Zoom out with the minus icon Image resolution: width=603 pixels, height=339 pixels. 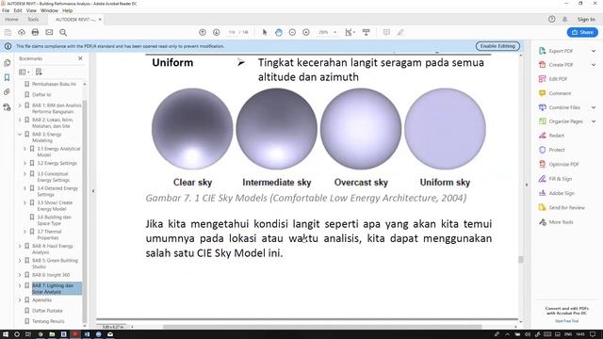pyautogui.click(x=292, y=33)
